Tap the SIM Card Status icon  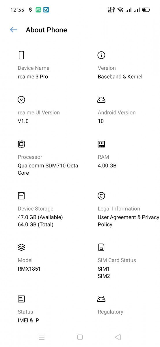click(101, 247)
